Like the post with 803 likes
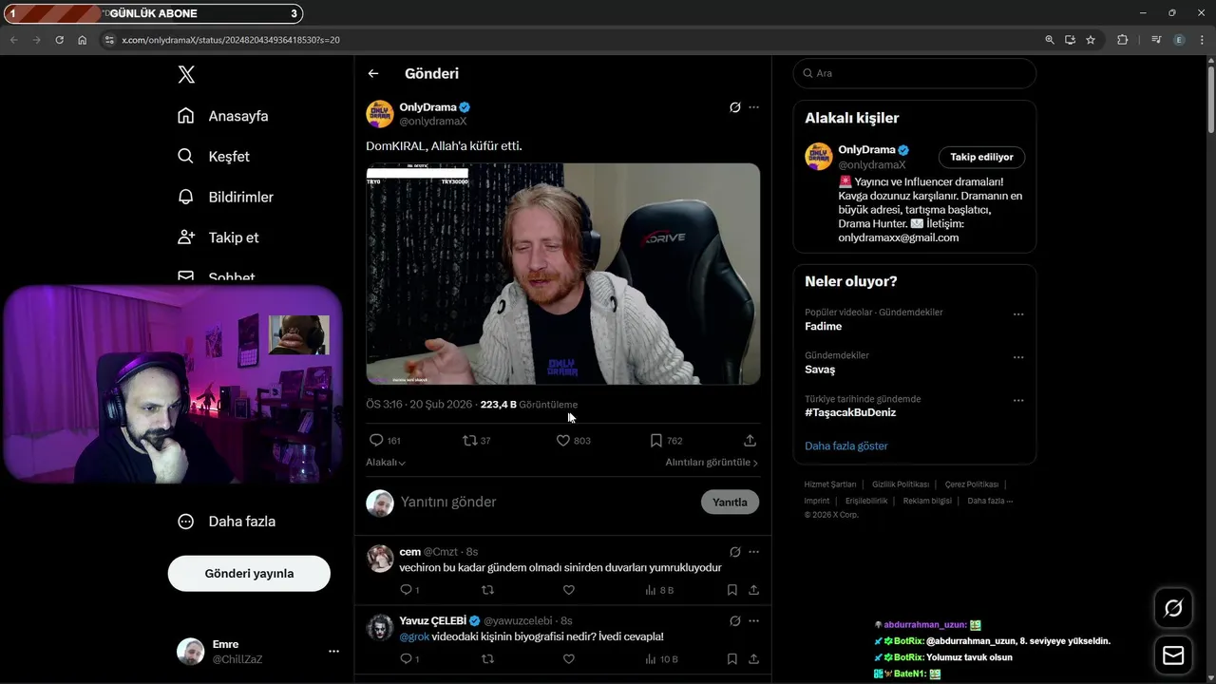 (x=573, y=440)
